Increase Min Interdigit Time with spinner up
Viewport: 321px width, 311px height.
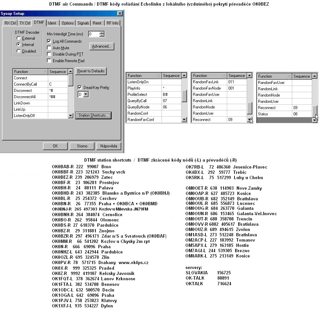tap(102, 33)
